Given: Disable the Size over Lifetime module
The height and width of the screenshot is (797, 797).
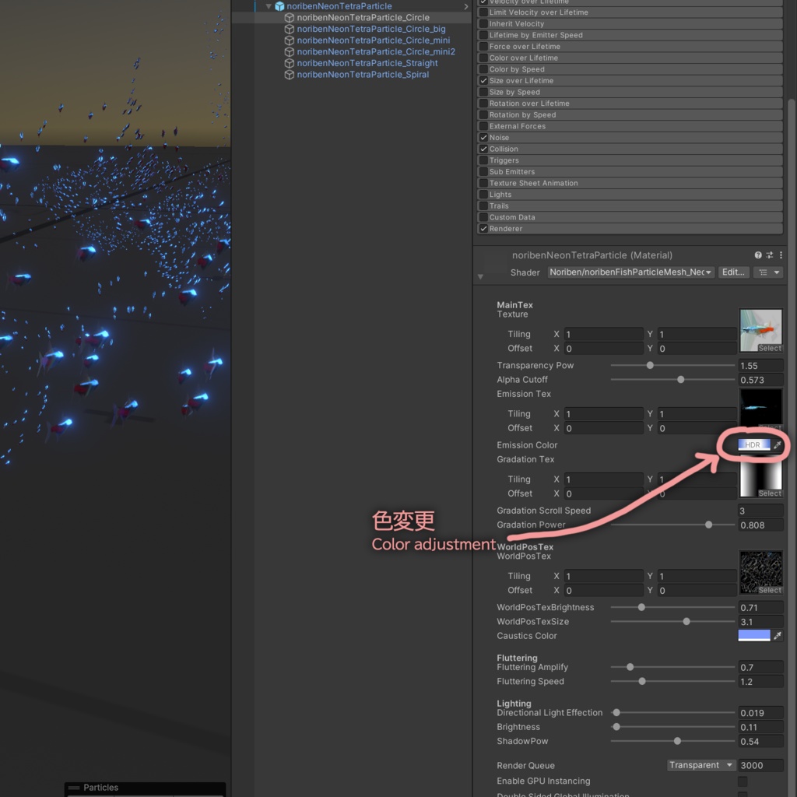Looking at the screenshot, I should 483,80.
